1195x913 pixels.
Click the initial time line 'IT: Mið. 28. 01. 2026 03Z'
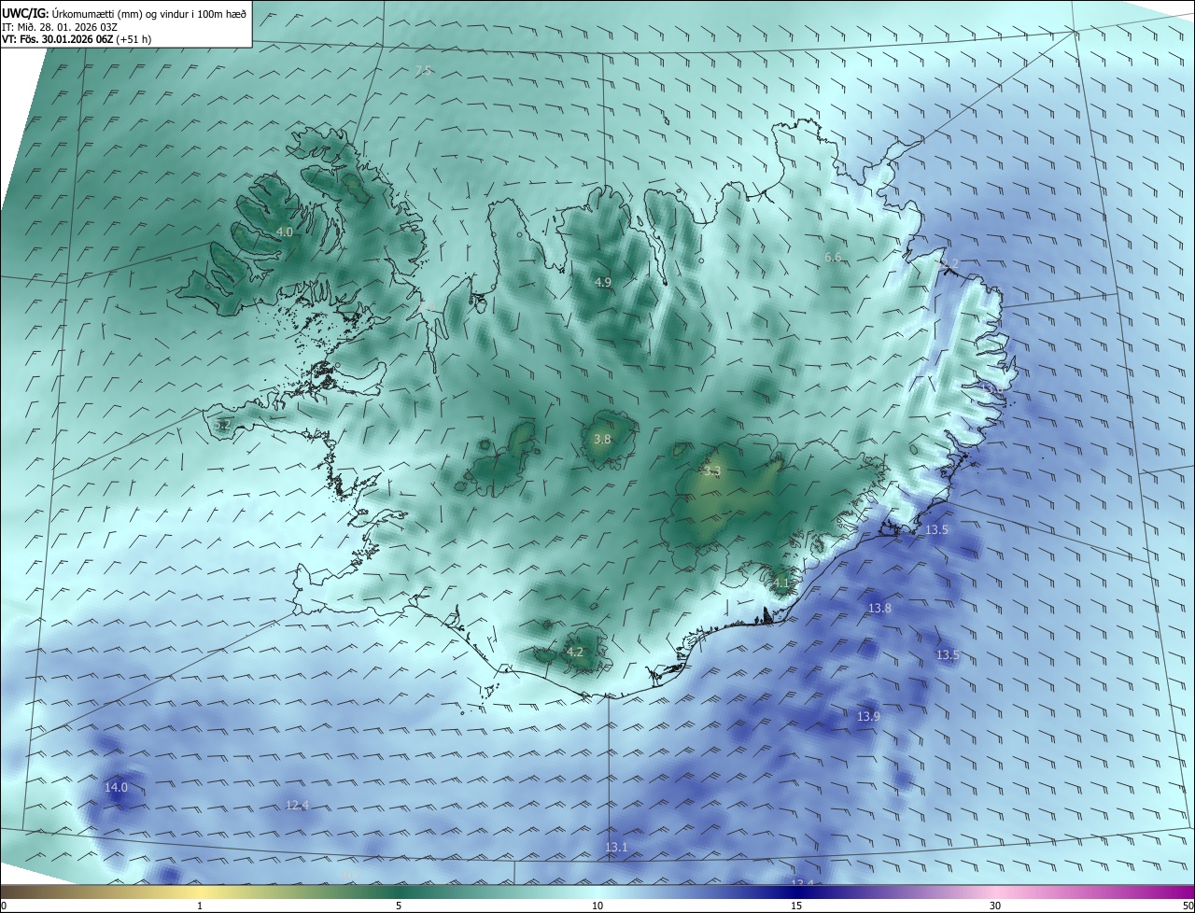(58, 27)
